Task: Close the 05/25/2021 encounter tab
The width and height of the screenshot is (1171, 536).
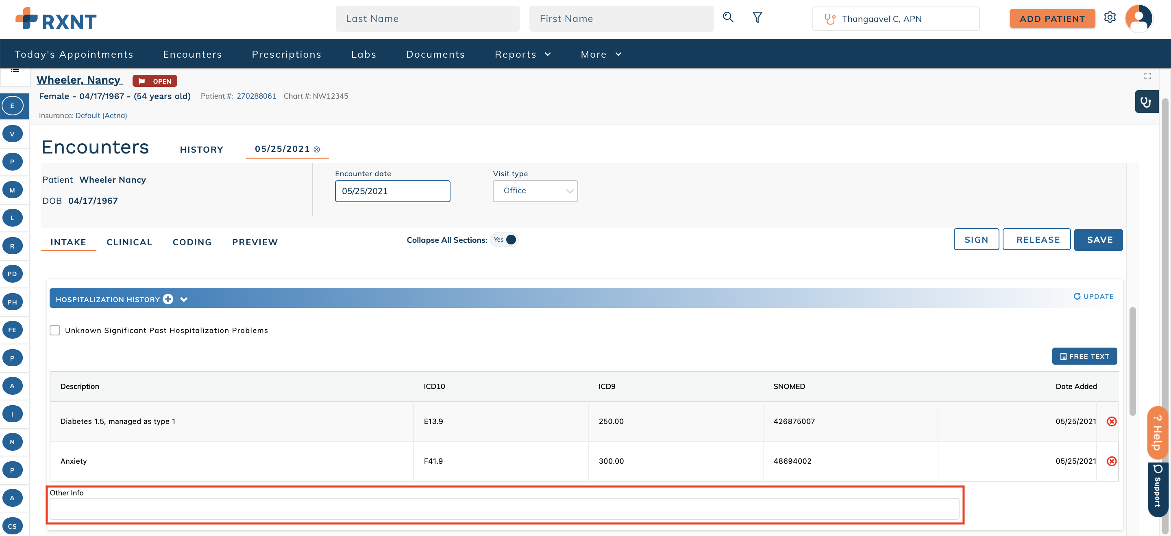Action: pos(317,149)
